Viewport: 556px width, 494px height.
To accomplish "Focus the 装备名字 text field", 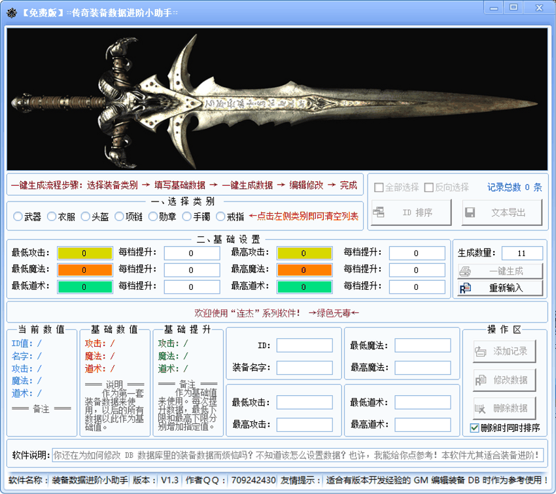I will click(304, 367).
